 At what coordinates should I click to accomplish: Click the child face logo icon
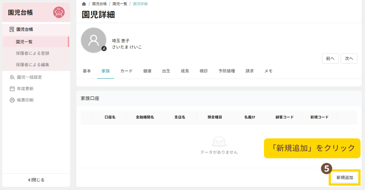coord(58,13)
